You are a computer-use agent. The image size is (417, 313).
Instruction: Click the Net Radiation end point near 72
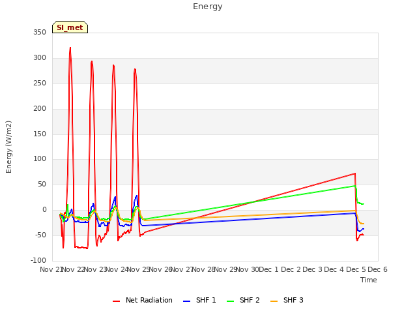coord(355,173)
